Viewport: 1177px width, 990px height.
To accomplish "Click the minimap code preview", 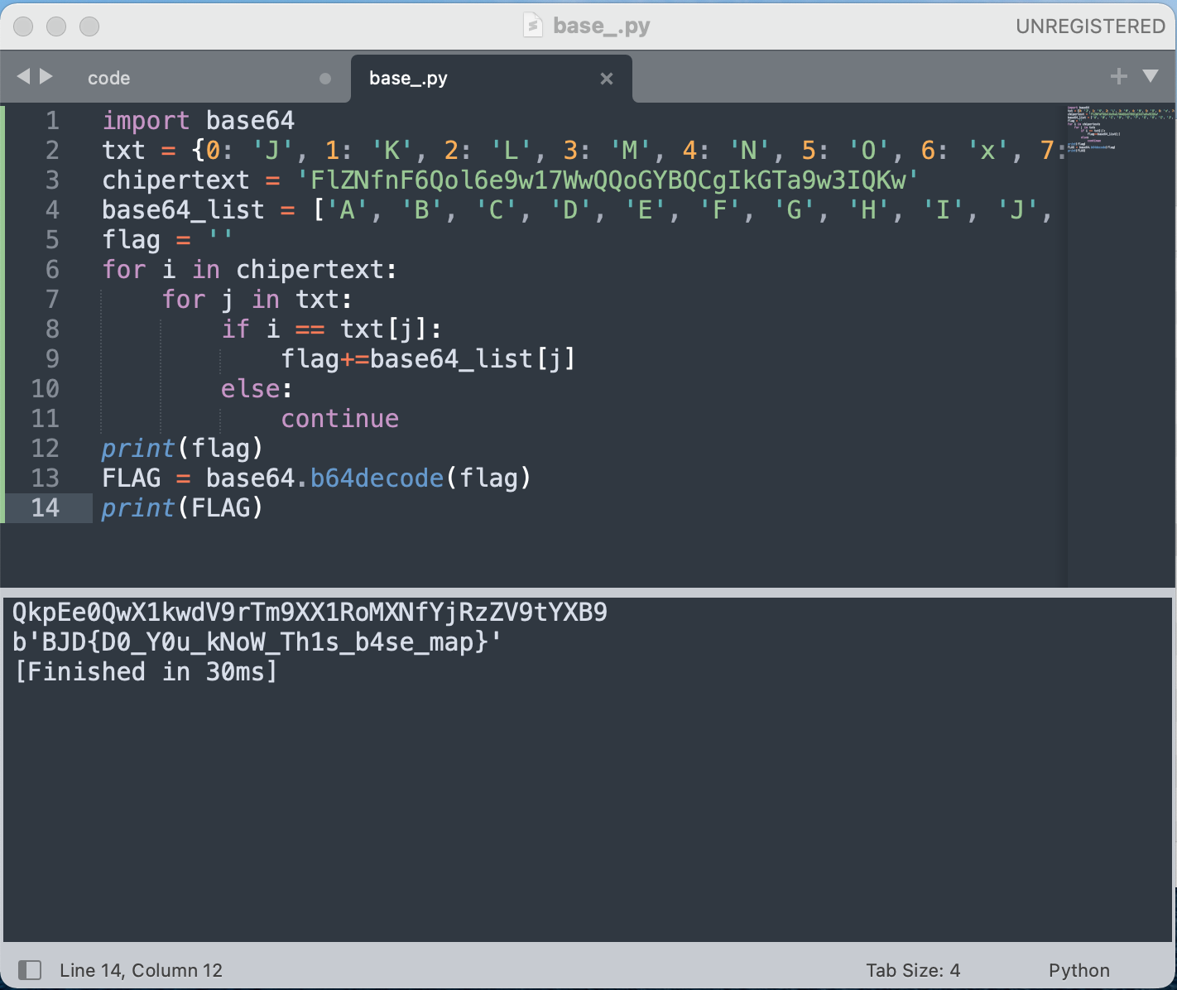I will click(x=1119, y=129).
